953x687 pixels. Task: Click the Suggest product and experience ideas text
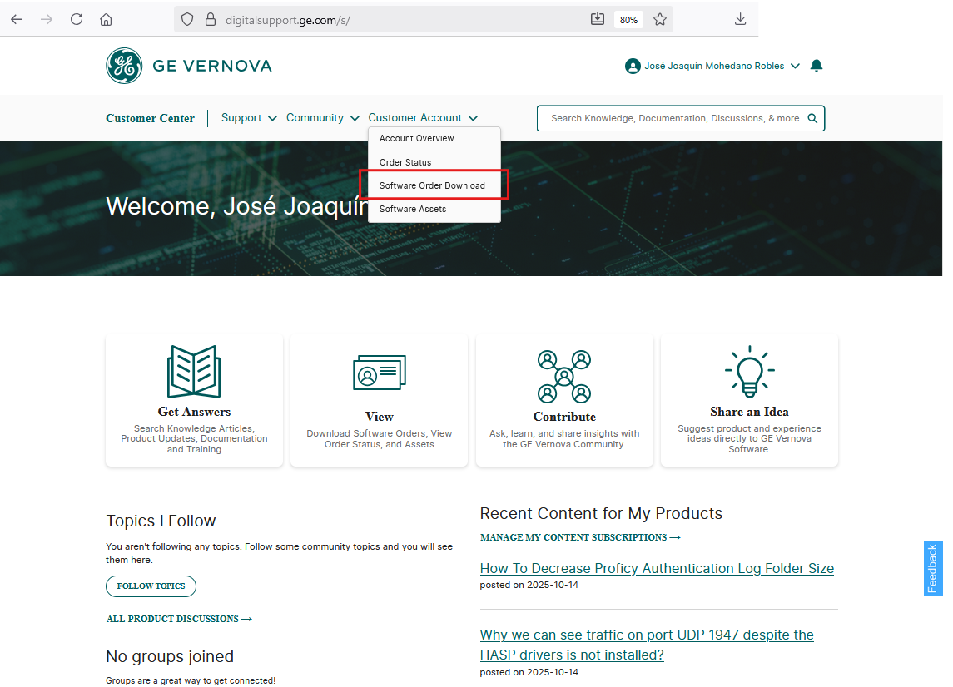pos(749,439)
